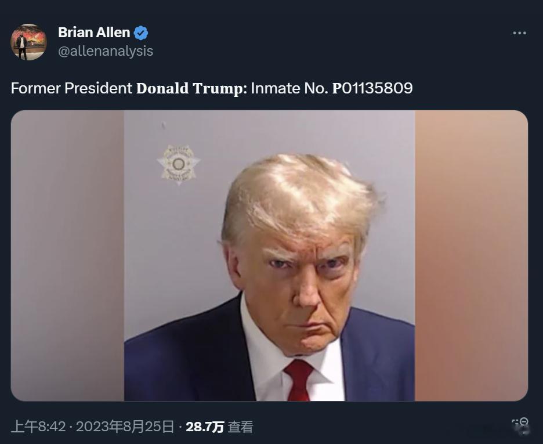This screenshot has height=444, width=543.
Task: Click the small icon at bottom-right corner
Action: point(520,427)
